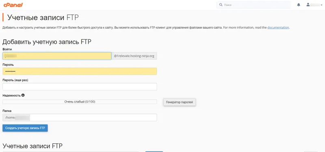Open the documentation link

click(x=278, y=28)
